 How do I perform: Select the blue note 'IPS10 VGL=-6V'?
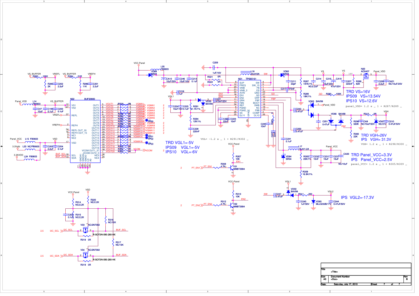(x=181, y=152)
